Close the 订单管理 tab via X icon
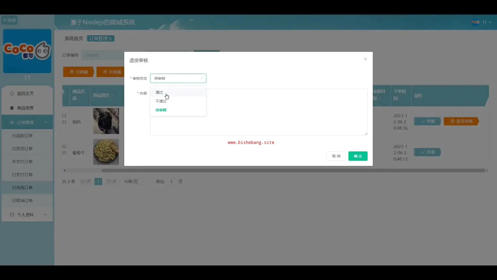The width and height of the screenshot is (497, 280). [x=110, y=39]
